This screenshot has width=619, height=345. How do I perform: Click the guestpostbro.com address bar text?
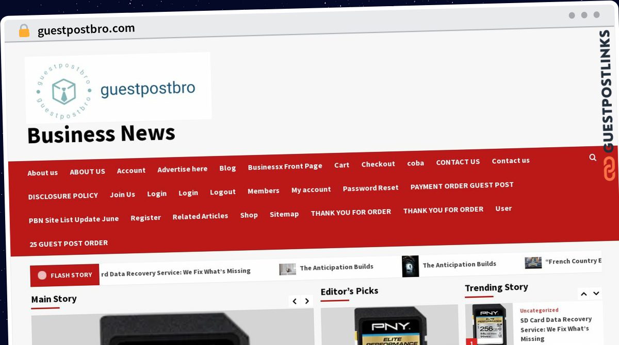pos(86,29)
